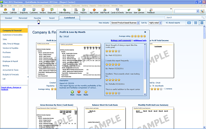This screenshot has width=206, height=129.
Task: Run the Profit & Loss By Month report
Action: coord(72,93)
